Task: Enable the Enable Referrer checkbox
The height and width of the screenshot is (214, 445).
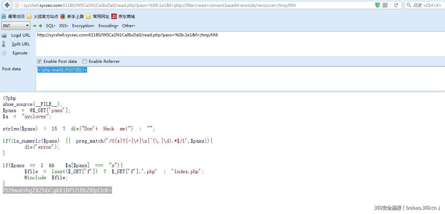Action: click(x=85, y=61)
